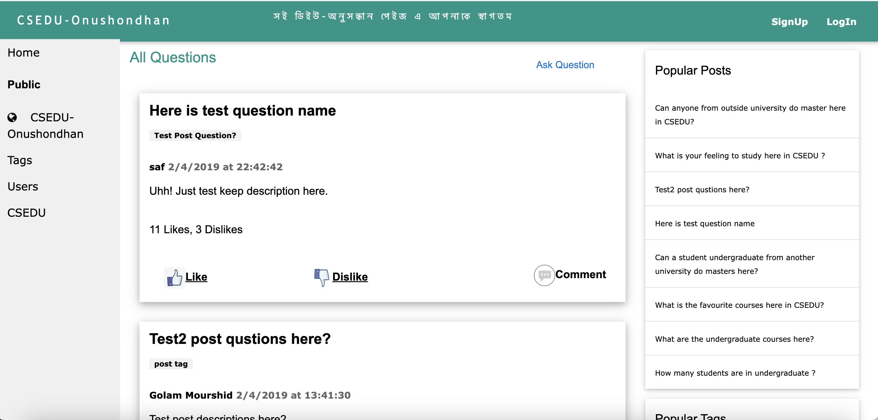The height and width of the screenshot is (420, 878).
Task: Click the thumbs-up Like icon
Action: tap(174, 277)
